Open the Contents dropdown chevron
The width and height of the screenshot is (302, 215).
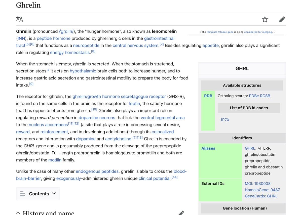(54, 194)
